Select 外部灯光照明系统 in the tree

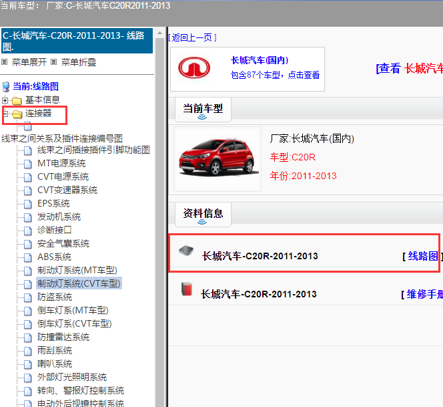point(72,378)
